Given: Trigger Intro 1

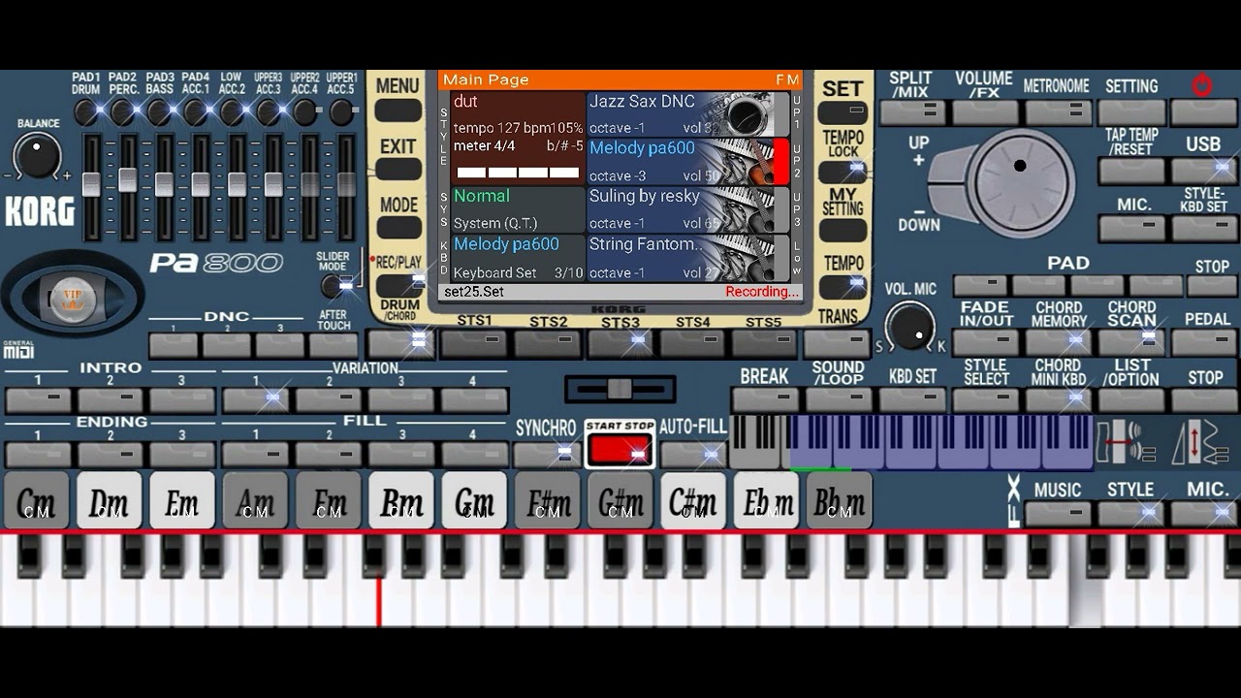Looking at the screenshot, I should (38, 399).
